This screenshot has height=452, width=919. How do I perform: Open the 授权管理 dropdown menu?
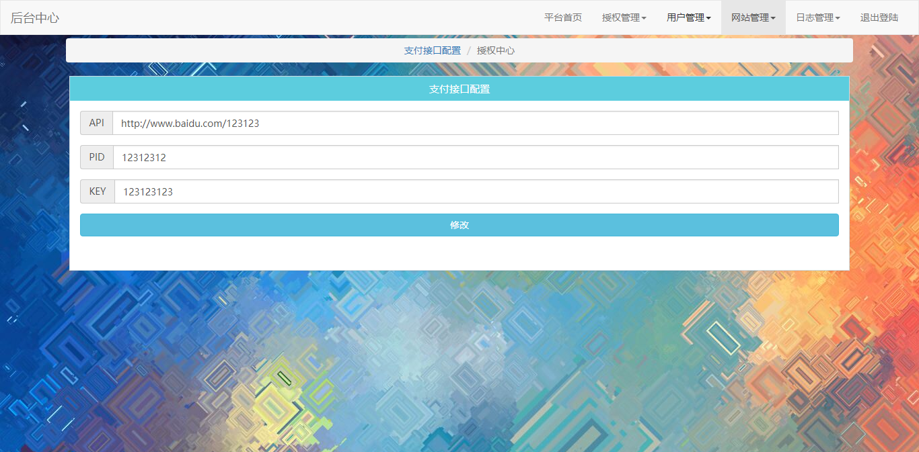pos(624,17)
